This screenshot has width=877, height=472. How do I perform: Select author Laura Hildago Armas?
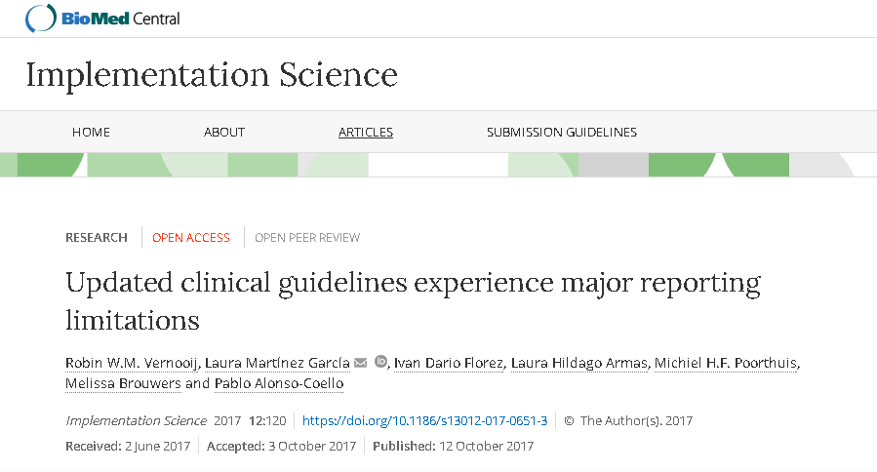580,364
